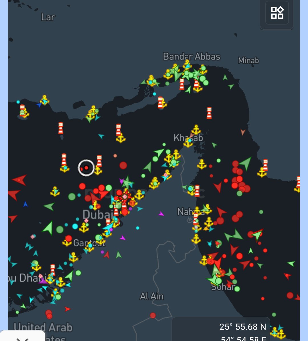This screenshot has width=308, height=341.
Task: Select the dark blue arrow vessel below left red arrows
Action: click(x=25, y=204)
